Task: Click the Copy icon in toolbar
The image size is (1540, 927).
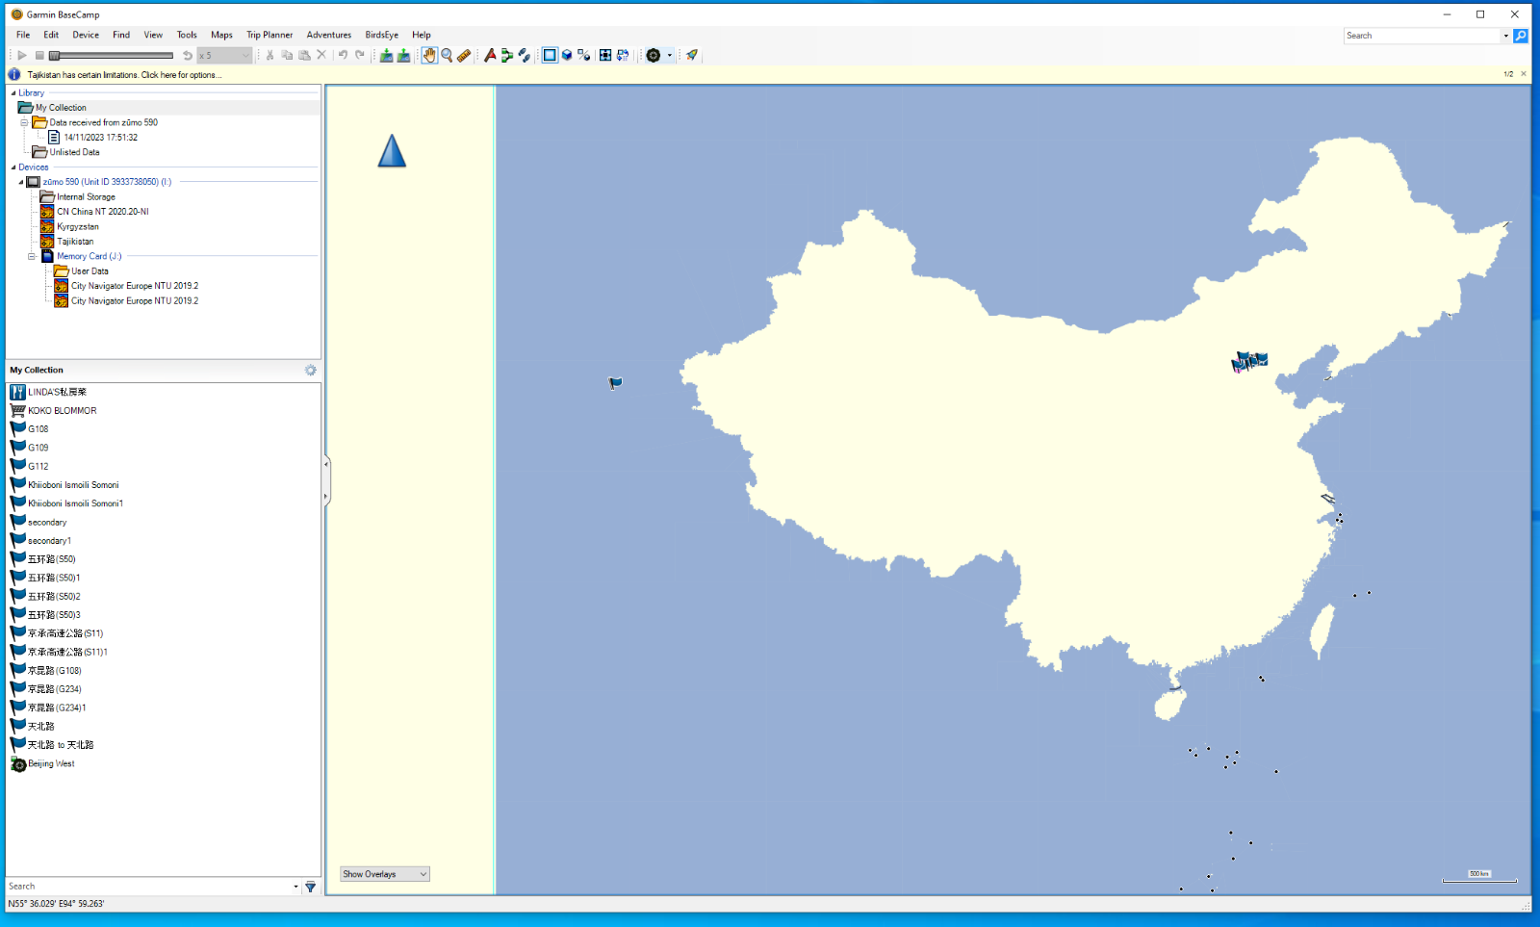Action: (287, 55)
